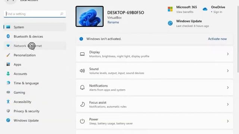Click the Power icon
Image resolution: width=239 pixels, height=134 pixels.
(x=82, y=121)
